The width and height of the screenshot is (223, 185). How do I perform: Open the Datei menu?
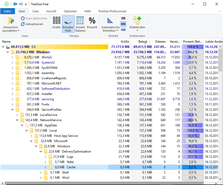coord(8,11)
